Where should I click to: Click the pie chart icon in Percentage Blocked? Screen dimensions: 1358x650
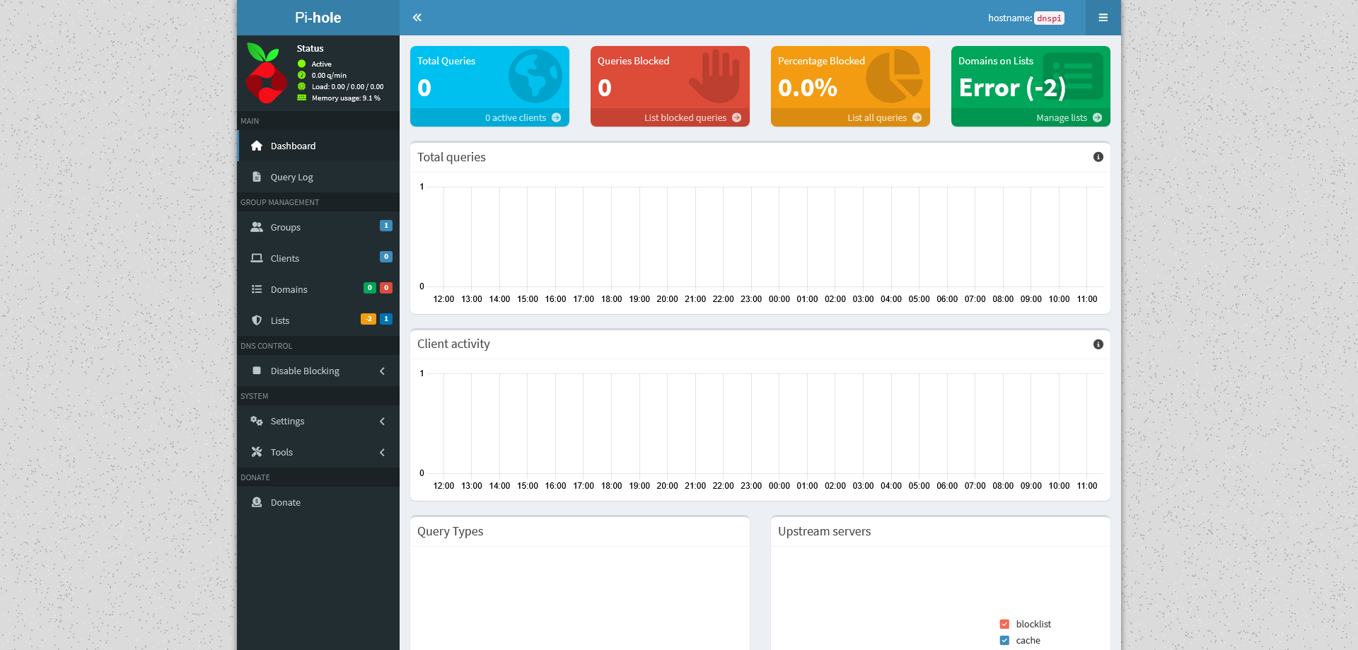click(x=895, y=76)
